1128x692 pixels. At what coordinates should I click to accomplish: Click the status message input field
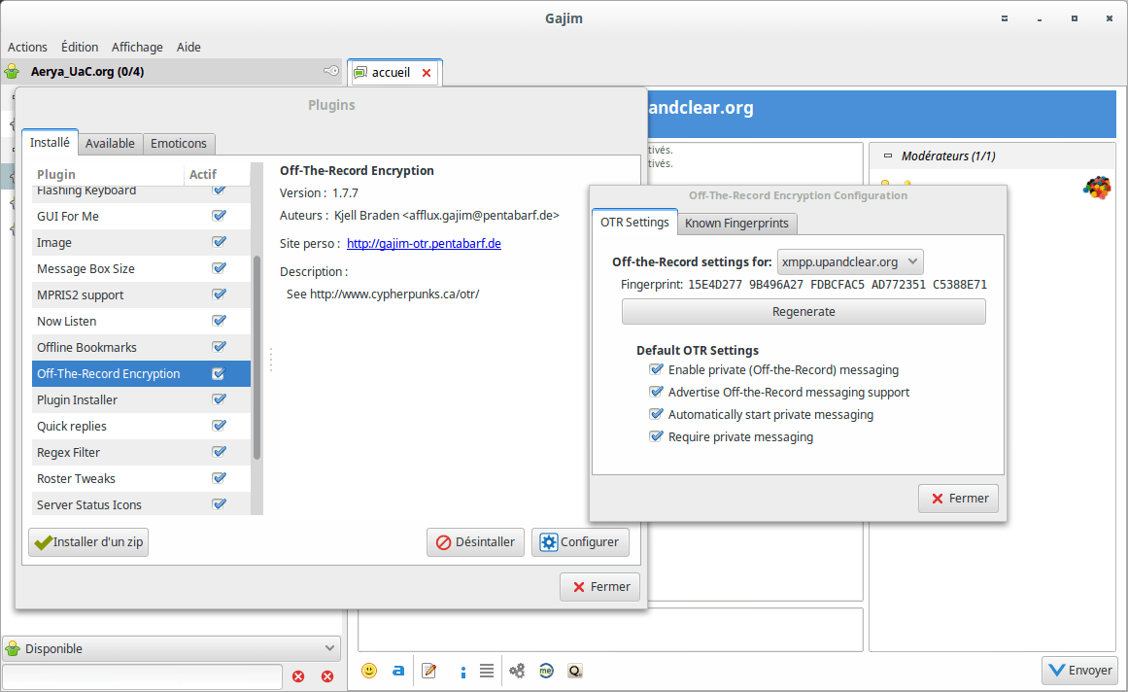click(143, 676)
